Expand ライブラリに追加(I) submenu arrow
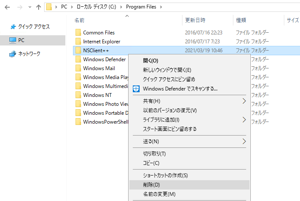 (244, 120)
